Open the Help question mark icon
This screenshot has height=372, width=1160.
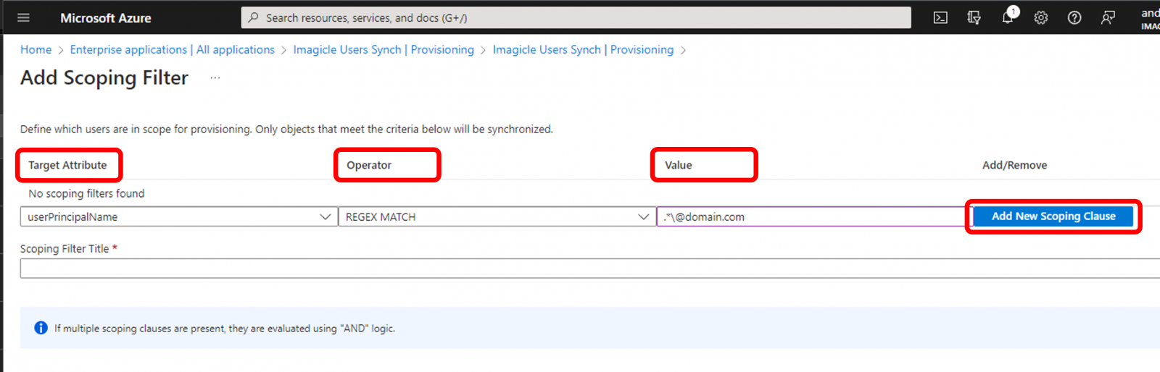1074,17
